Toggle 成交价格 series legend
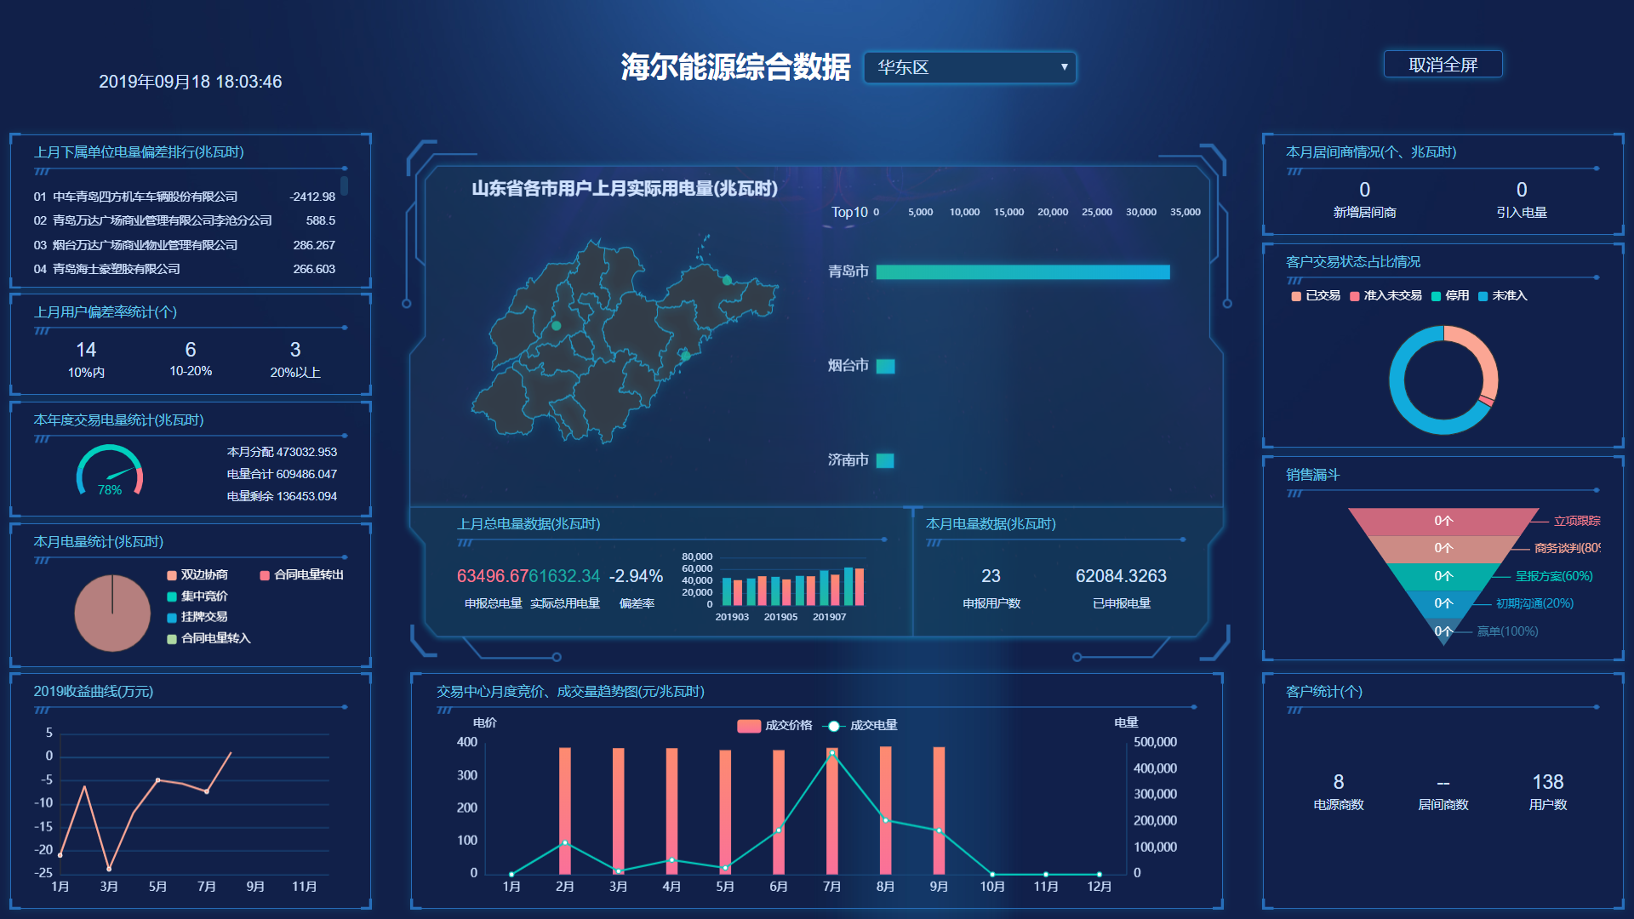This screenshot has height=919, width=1634. [774, 726]
